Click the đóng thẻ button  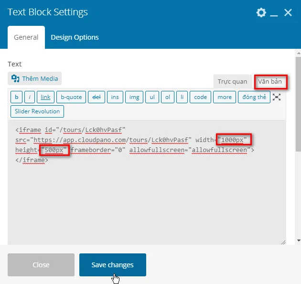[254, 97]
